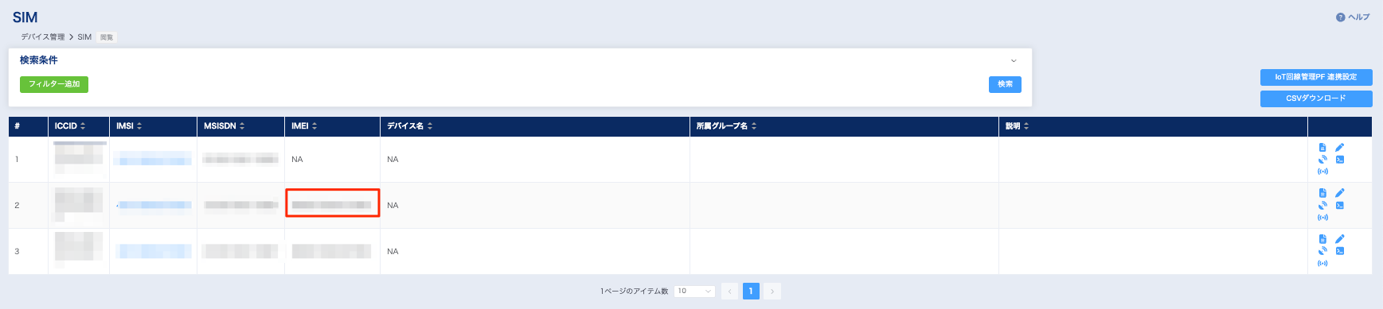Open the ヘルプ help icon link
Image resolution: width=1383 pixels, height=309 pixels.
click(1353, 17)
